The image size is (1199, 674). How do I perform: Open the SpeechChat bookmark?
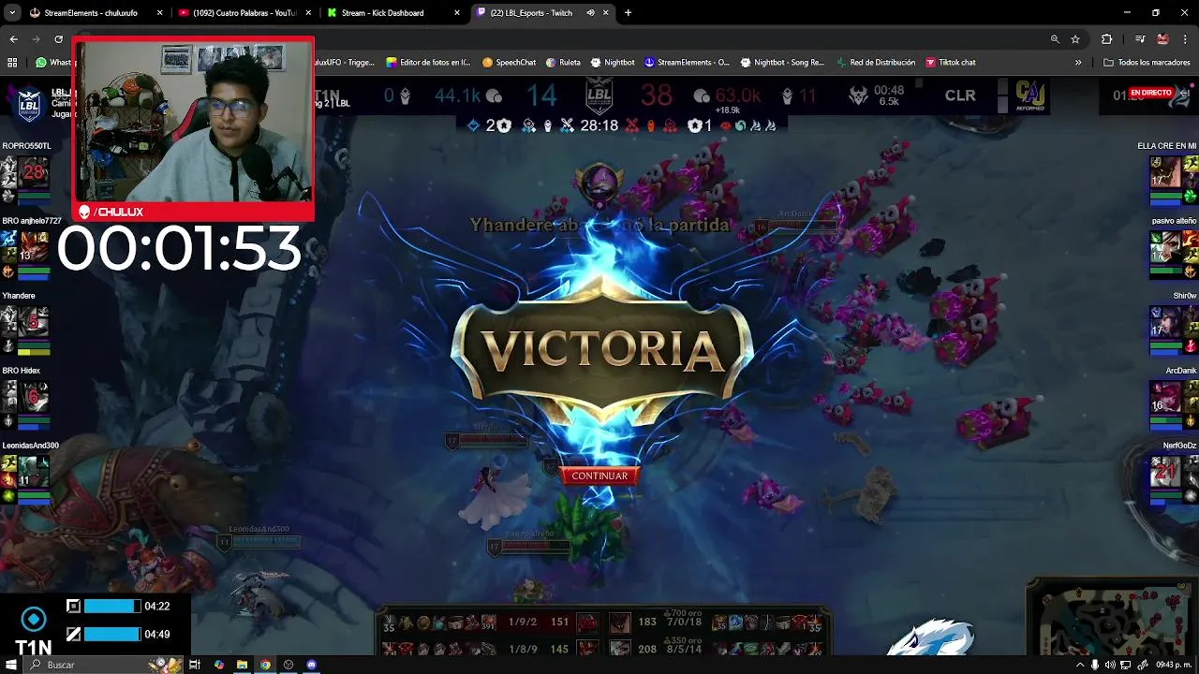tap(509, 63)
